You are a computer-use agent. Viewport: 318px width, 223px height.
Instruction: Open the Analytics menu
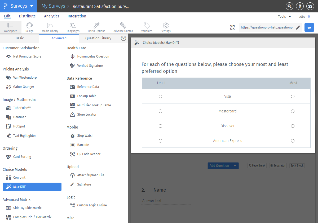click(x=52, y=16)
